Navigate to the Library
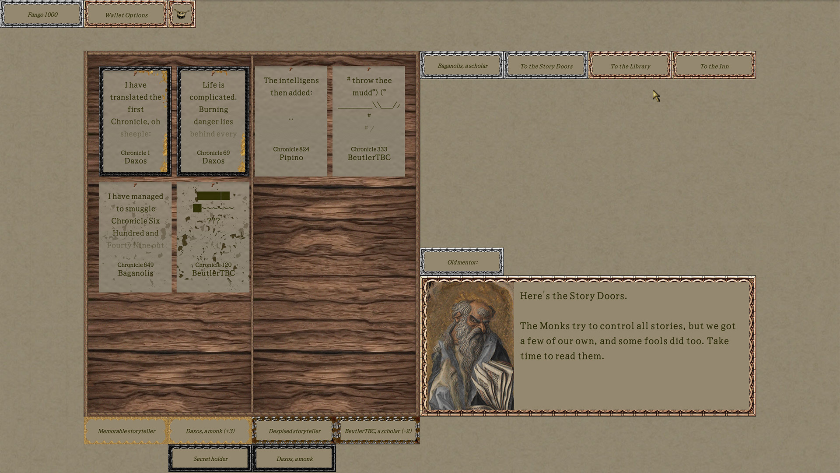 tap(630, 66)
